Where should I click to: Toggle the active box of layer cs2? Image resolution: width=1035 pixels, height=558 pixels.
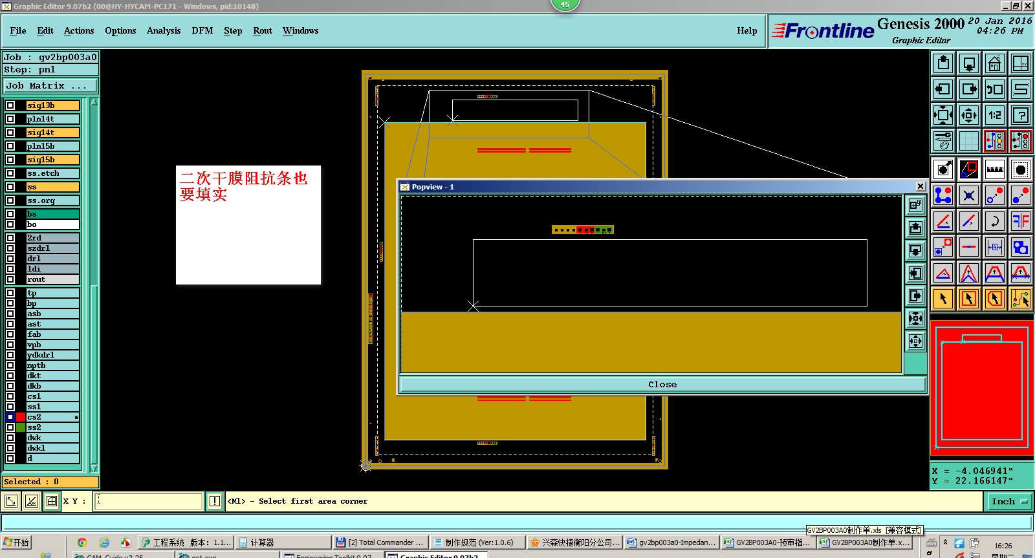click(x=10, y=417)
